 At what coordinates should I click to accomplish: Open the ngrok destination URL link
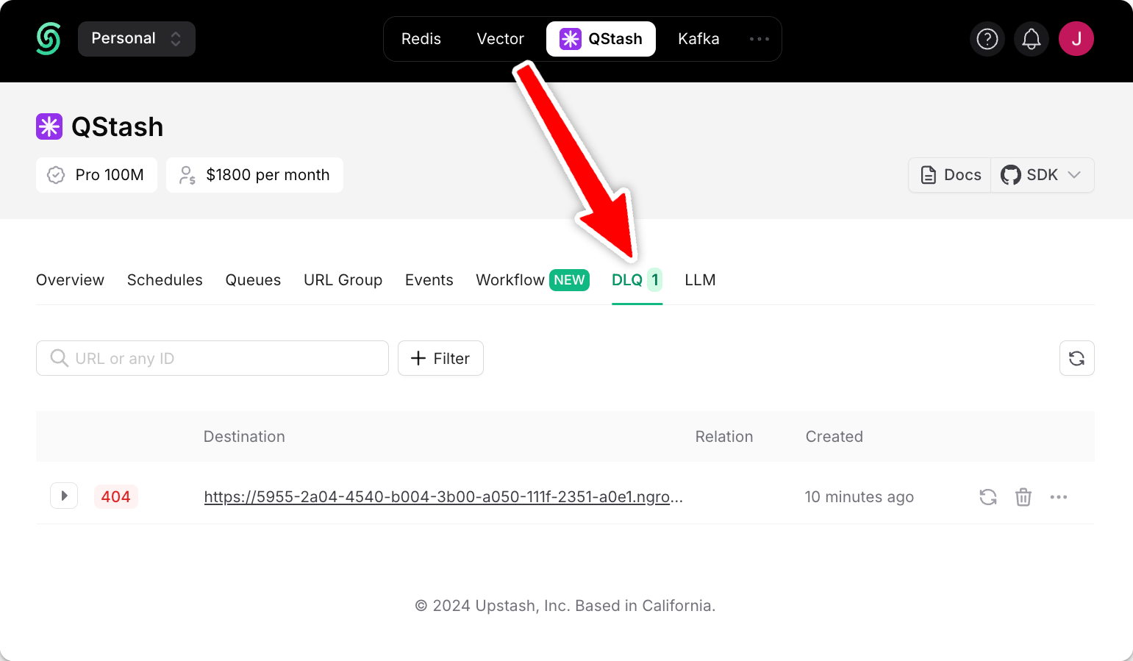(443, 497)
